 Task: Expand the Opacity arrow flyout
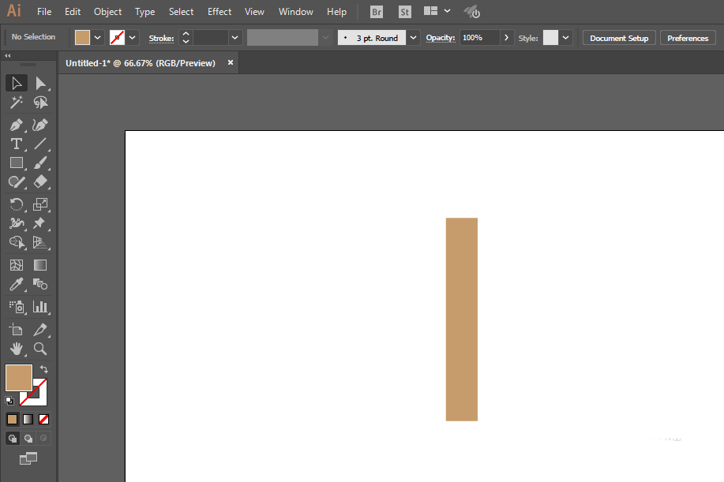(x=507, y=38)
